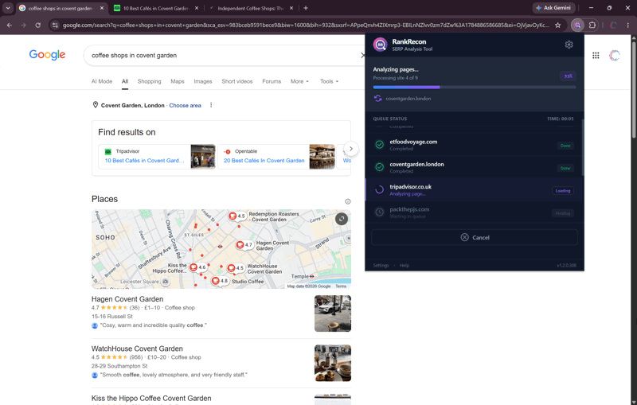Open Chrome three-dot menu
The image size is (637, 405).
pyautogui.click(x=627, y=25)
